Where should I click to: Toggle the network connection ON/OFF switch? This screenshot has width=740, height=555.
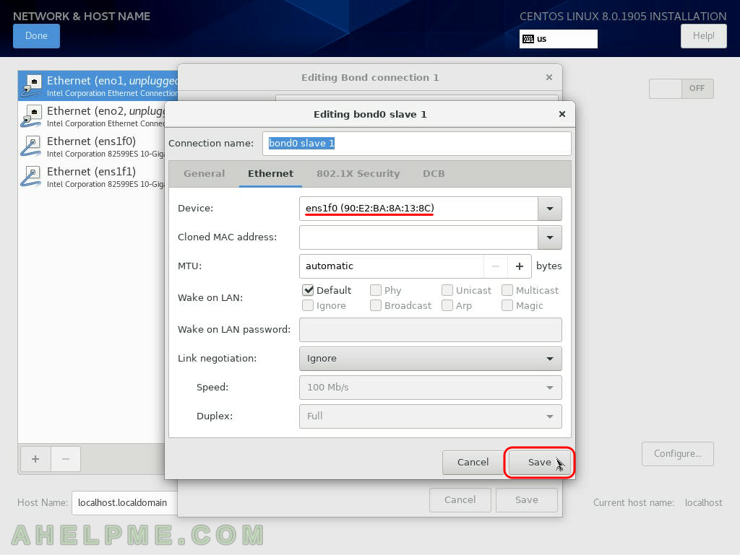point(681,89)
